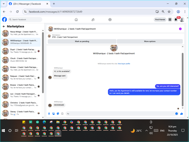Open the Facebook Home icon
This screenshot has height=142, width=189.
(76, 20)
